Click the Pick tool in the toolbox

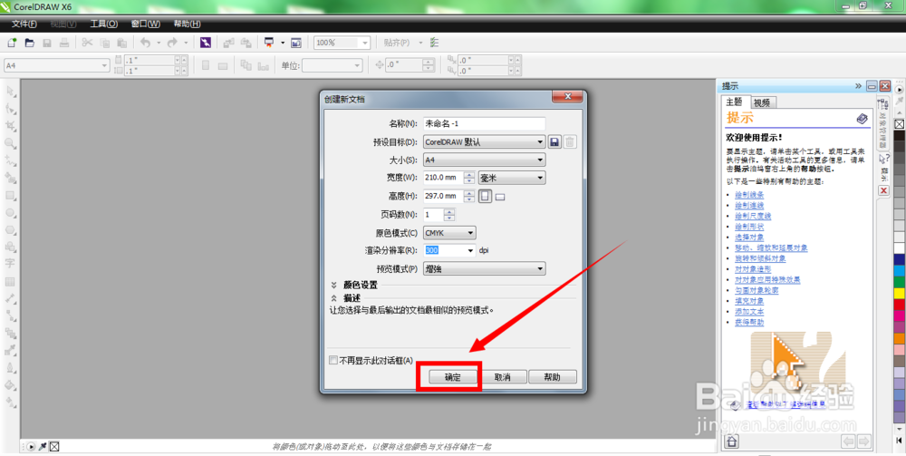[10, 92]
